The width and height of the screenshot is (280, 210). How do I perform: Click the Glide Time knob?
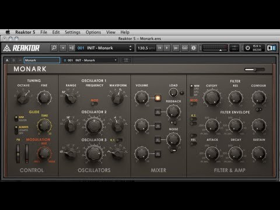coord(44,125)
